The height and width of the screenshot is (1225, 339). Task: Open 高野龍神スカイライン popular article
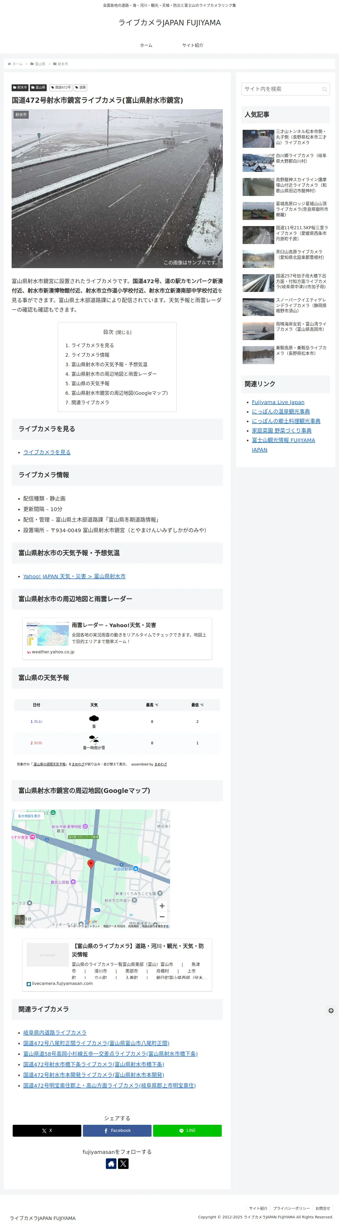pos(285,186)
